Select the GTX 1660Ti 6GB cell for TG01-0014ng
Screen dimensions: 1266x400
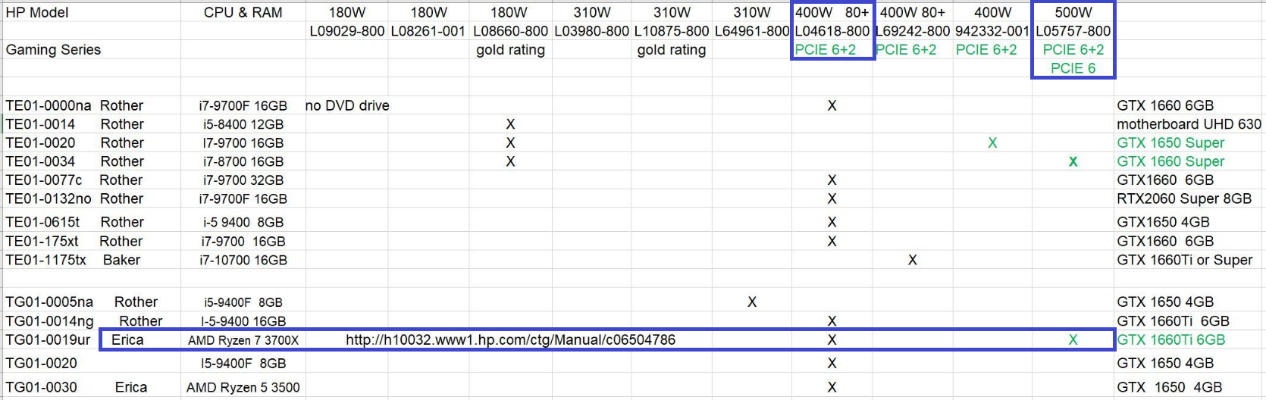coord(1173,321)
